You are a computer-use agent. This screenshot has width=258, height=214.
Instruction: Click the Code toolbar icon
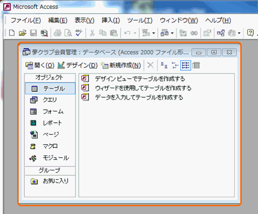[183, 33]
